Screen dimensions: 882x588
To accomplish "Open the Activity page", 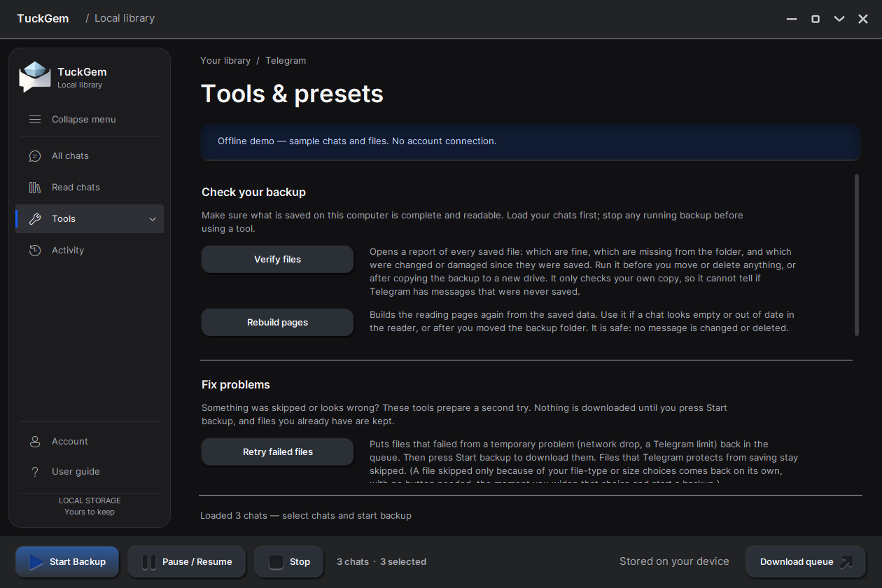I will (x=90, y=251).
